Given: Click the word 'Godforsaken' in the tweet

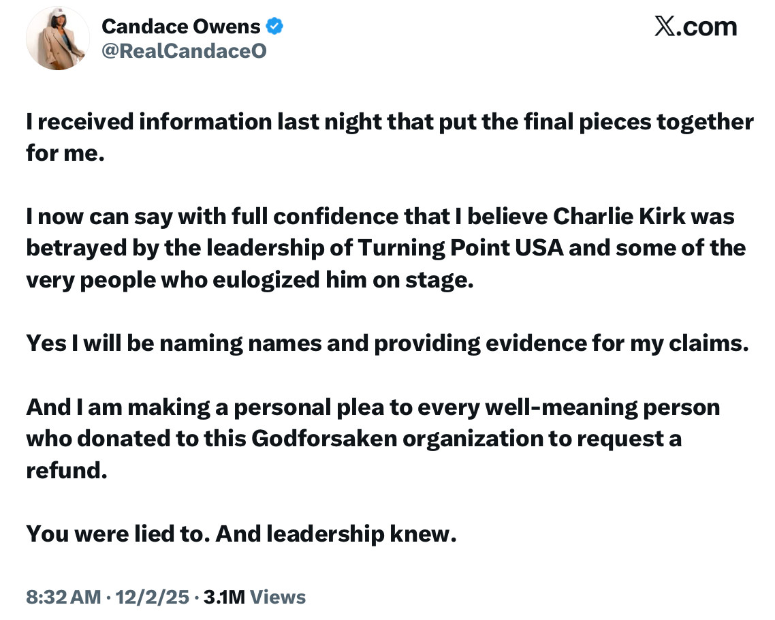Looking at the screenshot, I should coord(324,438).
